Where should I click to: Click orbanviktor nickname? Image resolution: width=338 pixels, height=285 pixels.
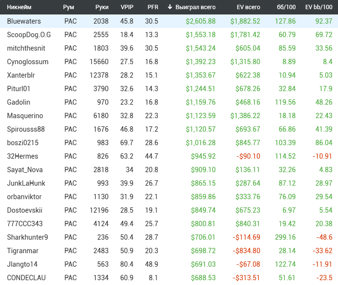tap(24, 197)
